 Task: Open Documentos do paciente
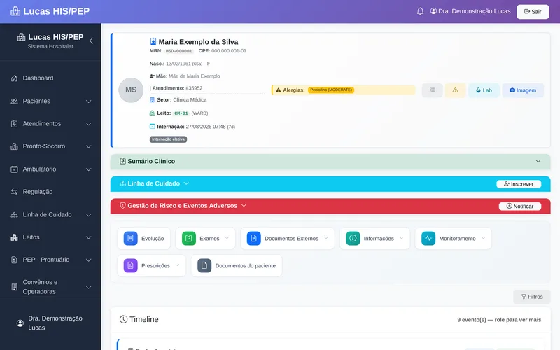tap(237, 265)
